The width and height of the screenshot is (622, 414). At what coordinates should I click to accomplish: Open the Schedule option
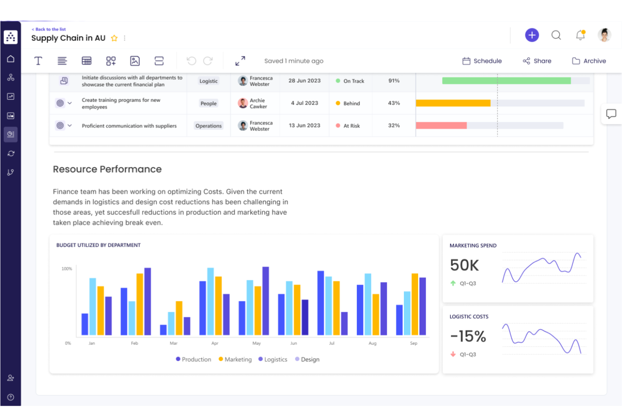(x=482, y=61)
